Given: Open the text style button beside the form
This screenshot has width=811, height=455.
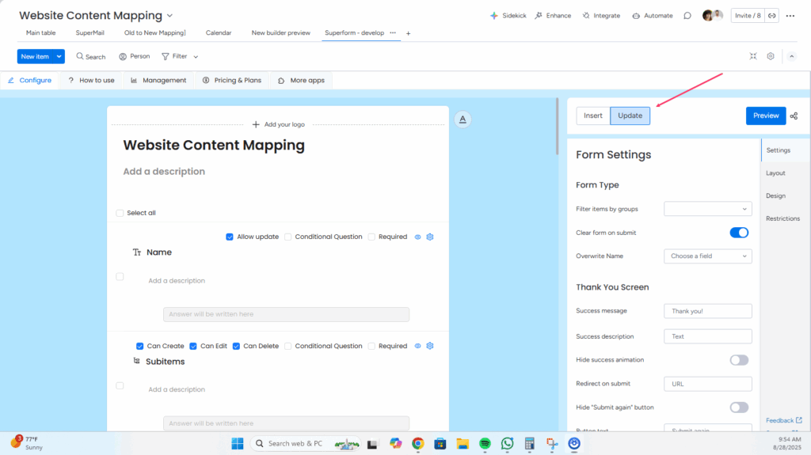Looking at the screenshot, I should 463,119.
